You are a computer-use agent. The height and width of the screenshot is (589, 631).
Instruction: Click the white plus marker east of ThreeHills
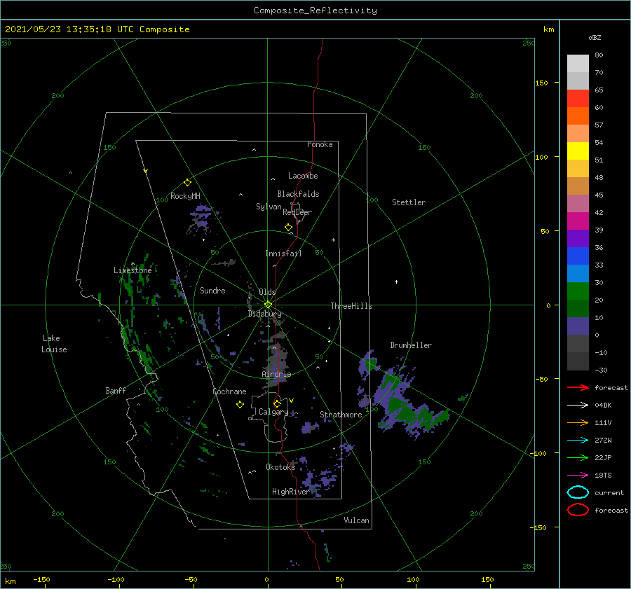(396, 282)
